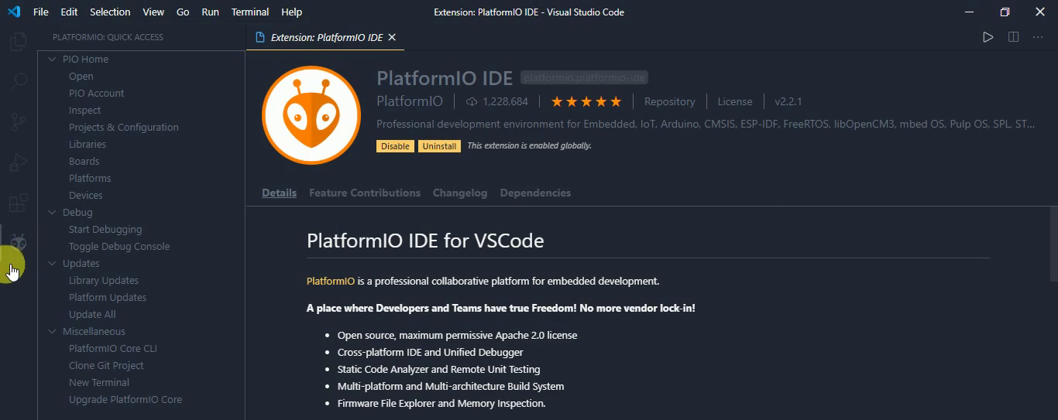The width and height of the screenshot is (1058, 420).
Task: Open the Edit menu
Action: (69, 12)
